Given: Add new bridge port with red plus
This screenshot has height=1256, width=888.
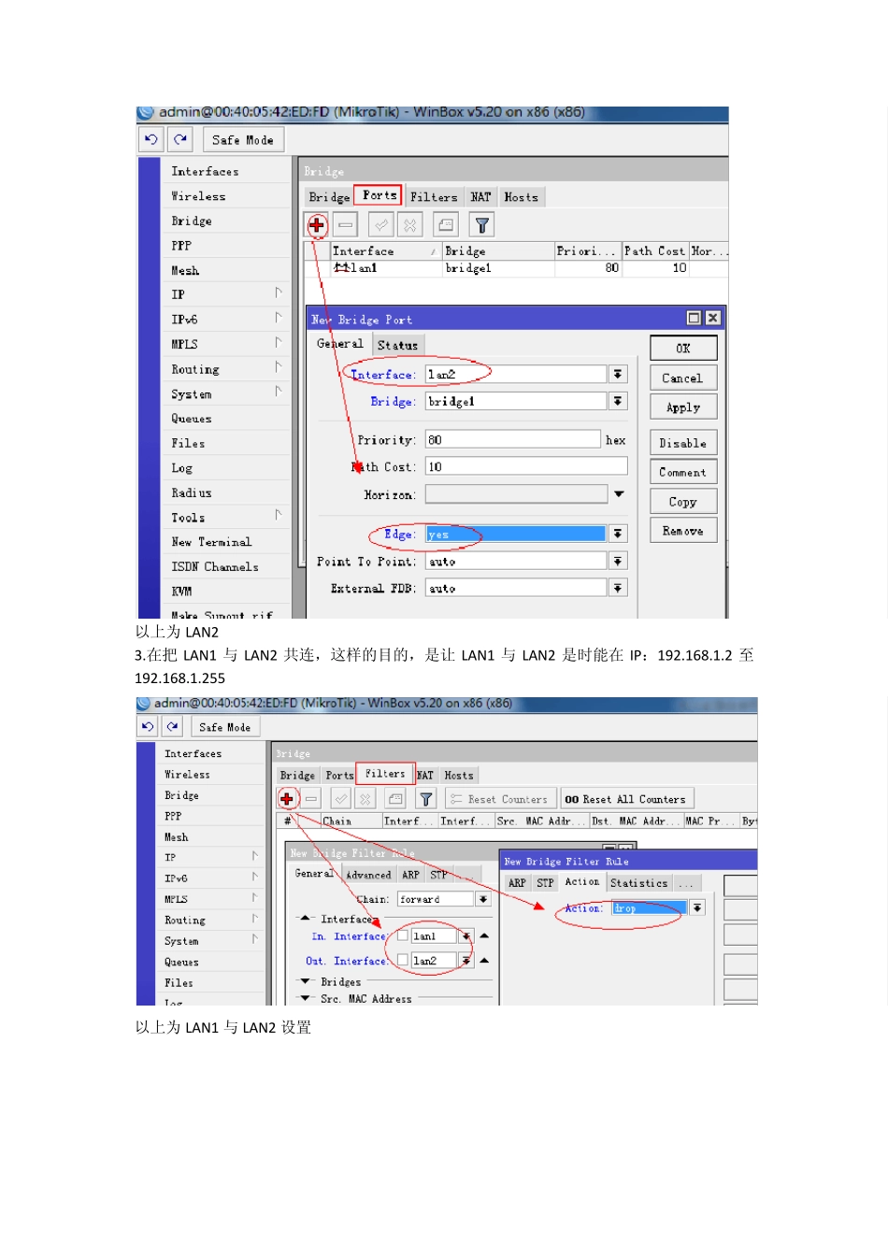Looking at the screenshot, I should coord(317,225).
